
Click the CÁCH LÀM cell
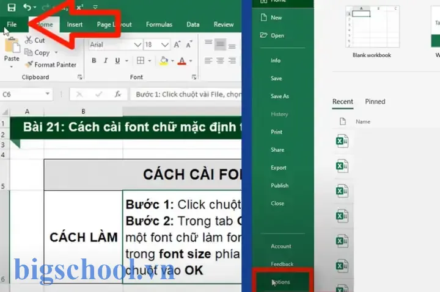click(x=83, y=237)
